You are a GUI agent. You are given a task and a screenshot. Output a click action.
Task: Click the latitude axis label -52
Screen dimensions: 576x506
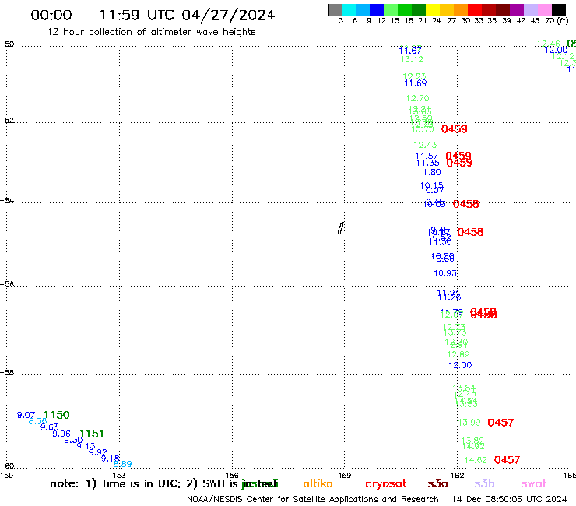(7, 121)
